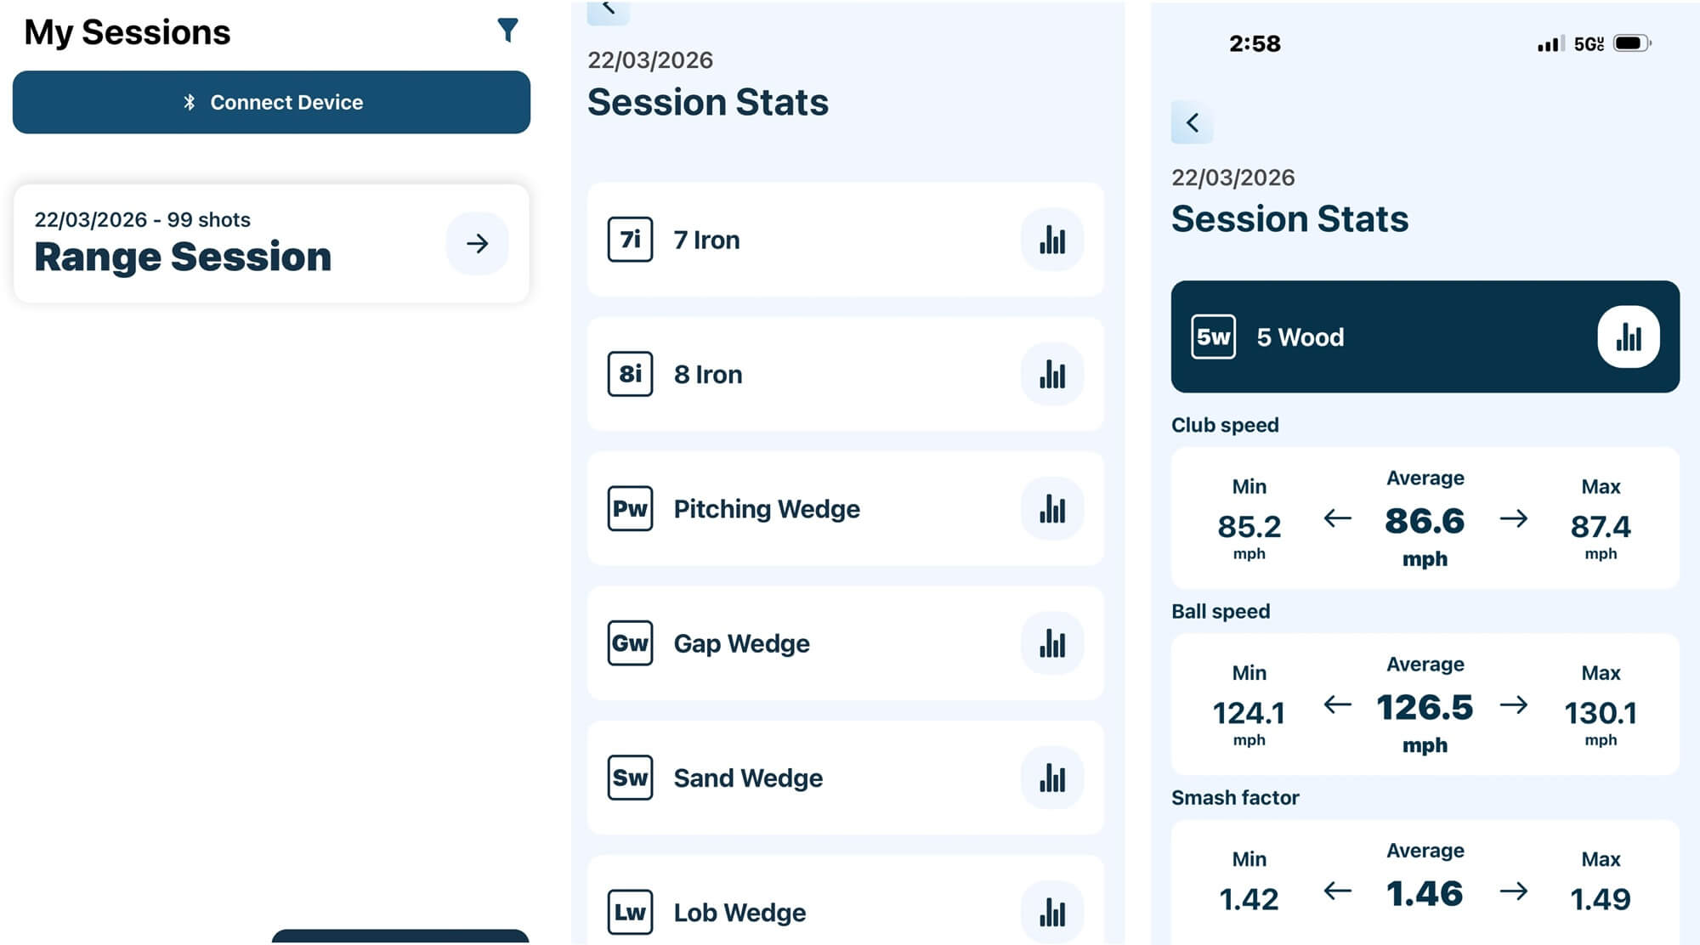Select the Range Session card title

tap(183, 257)
